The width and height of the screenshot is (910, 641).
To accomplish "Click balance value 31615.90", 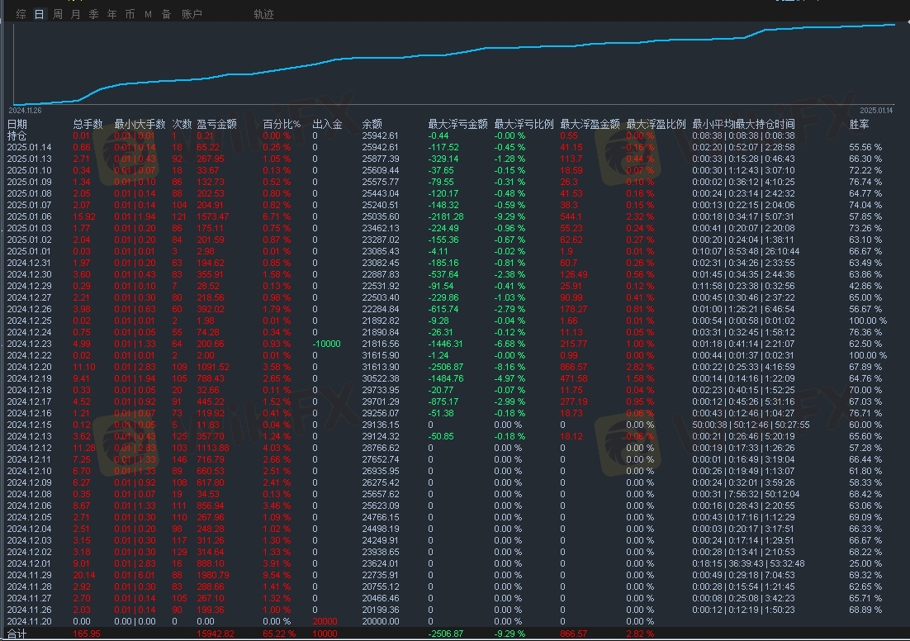I will [x=380, y=355].
